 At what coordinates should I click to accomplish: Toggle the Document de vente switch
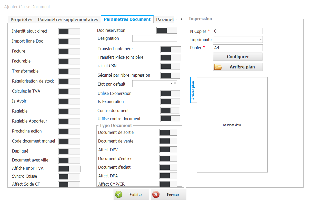click(x=168, y=141)
